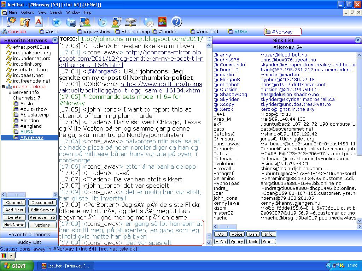Click the Whois button under nick list
362x271 pixels.
tap(269, 242)
